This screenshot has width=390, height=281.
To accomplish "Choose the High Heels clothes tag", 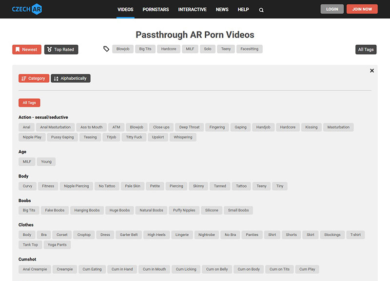I will pyautogui.click(x=156, y=235).
